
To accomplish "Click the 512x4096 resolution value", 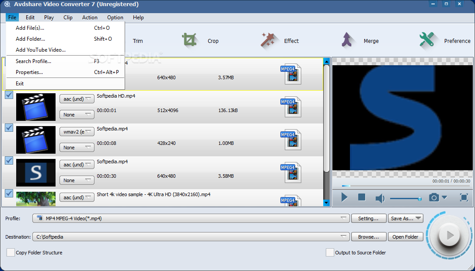I will [x=168, y=110].
